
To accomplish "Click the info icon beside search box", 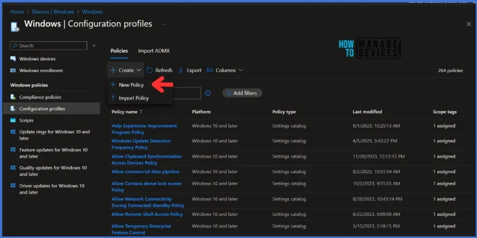I will pos(208,93).
